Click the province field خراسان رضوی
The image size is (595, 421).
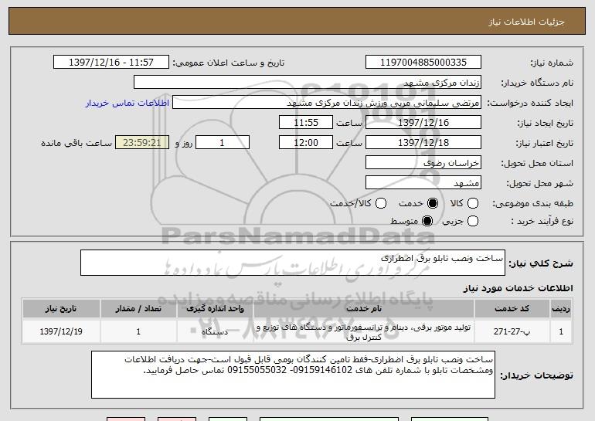(423, 163)
